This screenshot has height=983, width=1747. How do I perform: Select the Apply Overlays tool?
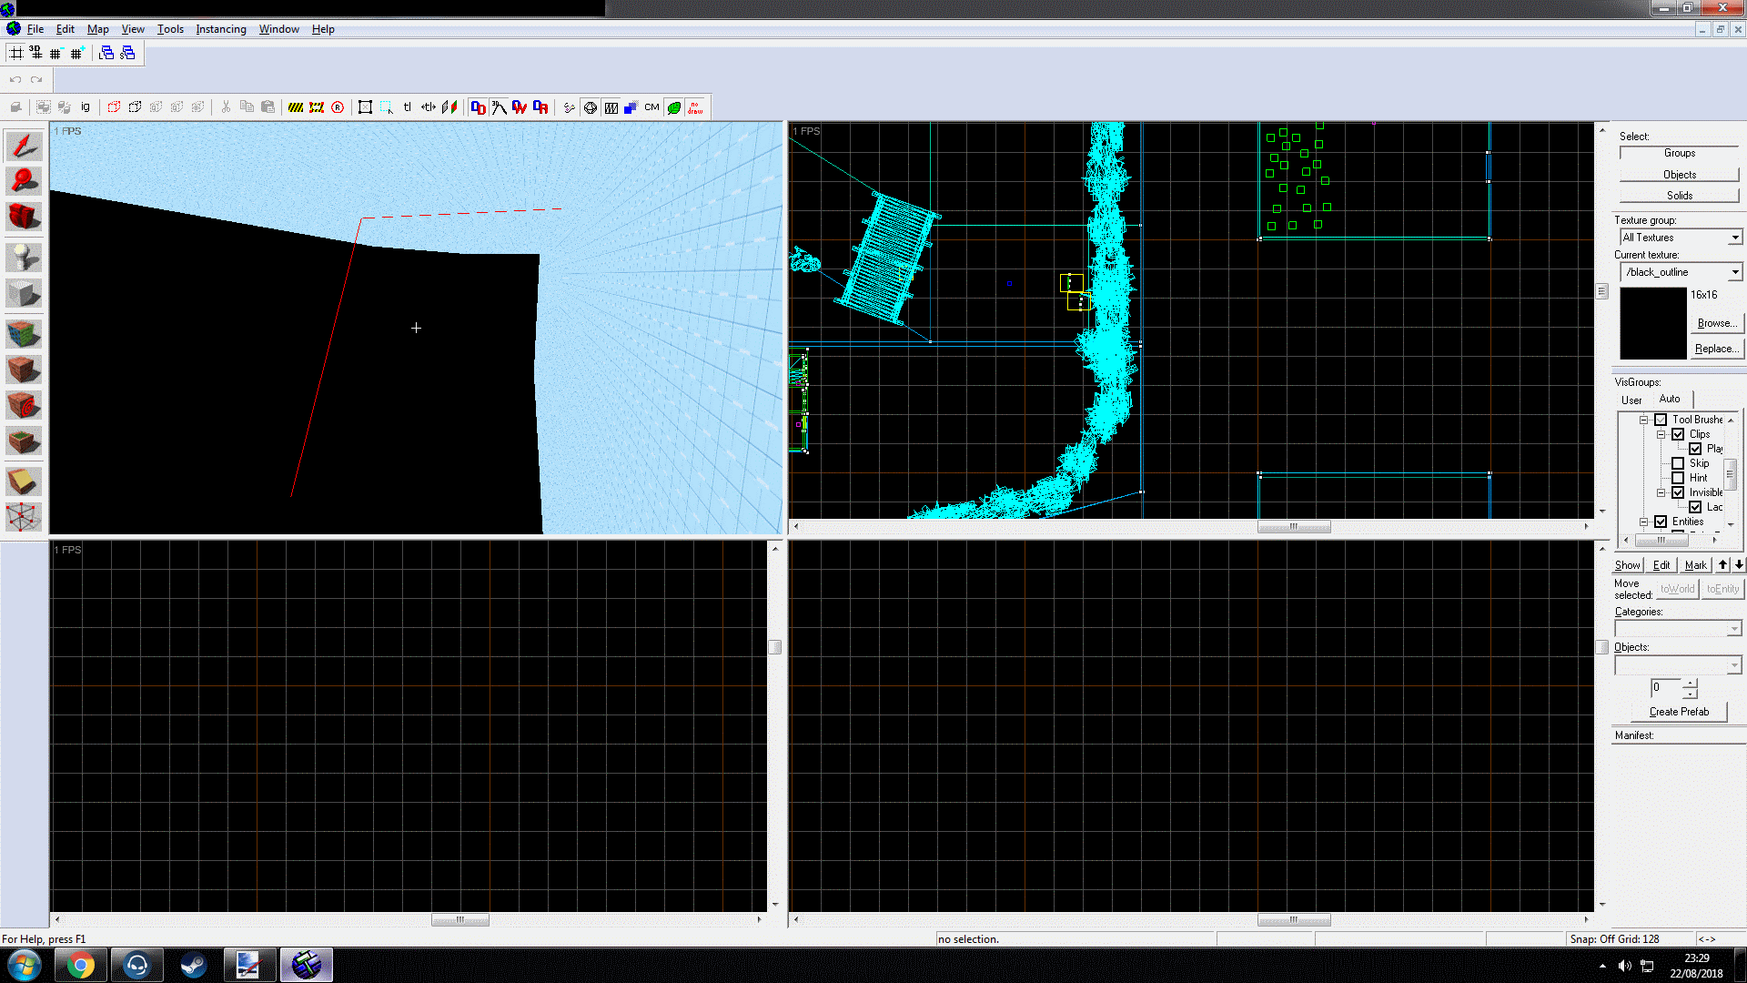tap(24, 441)
